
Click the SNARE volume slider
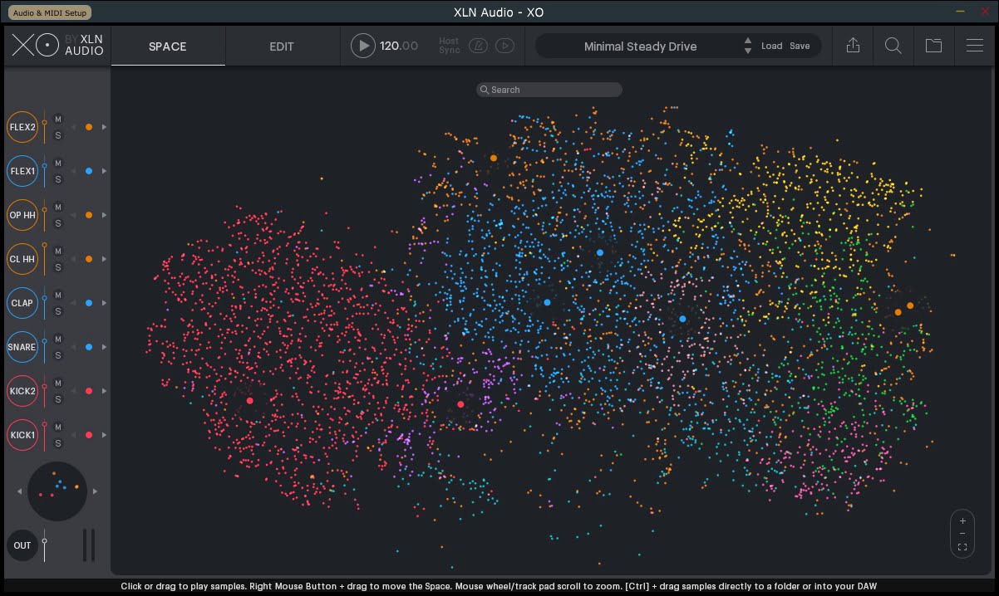point(45,347)
